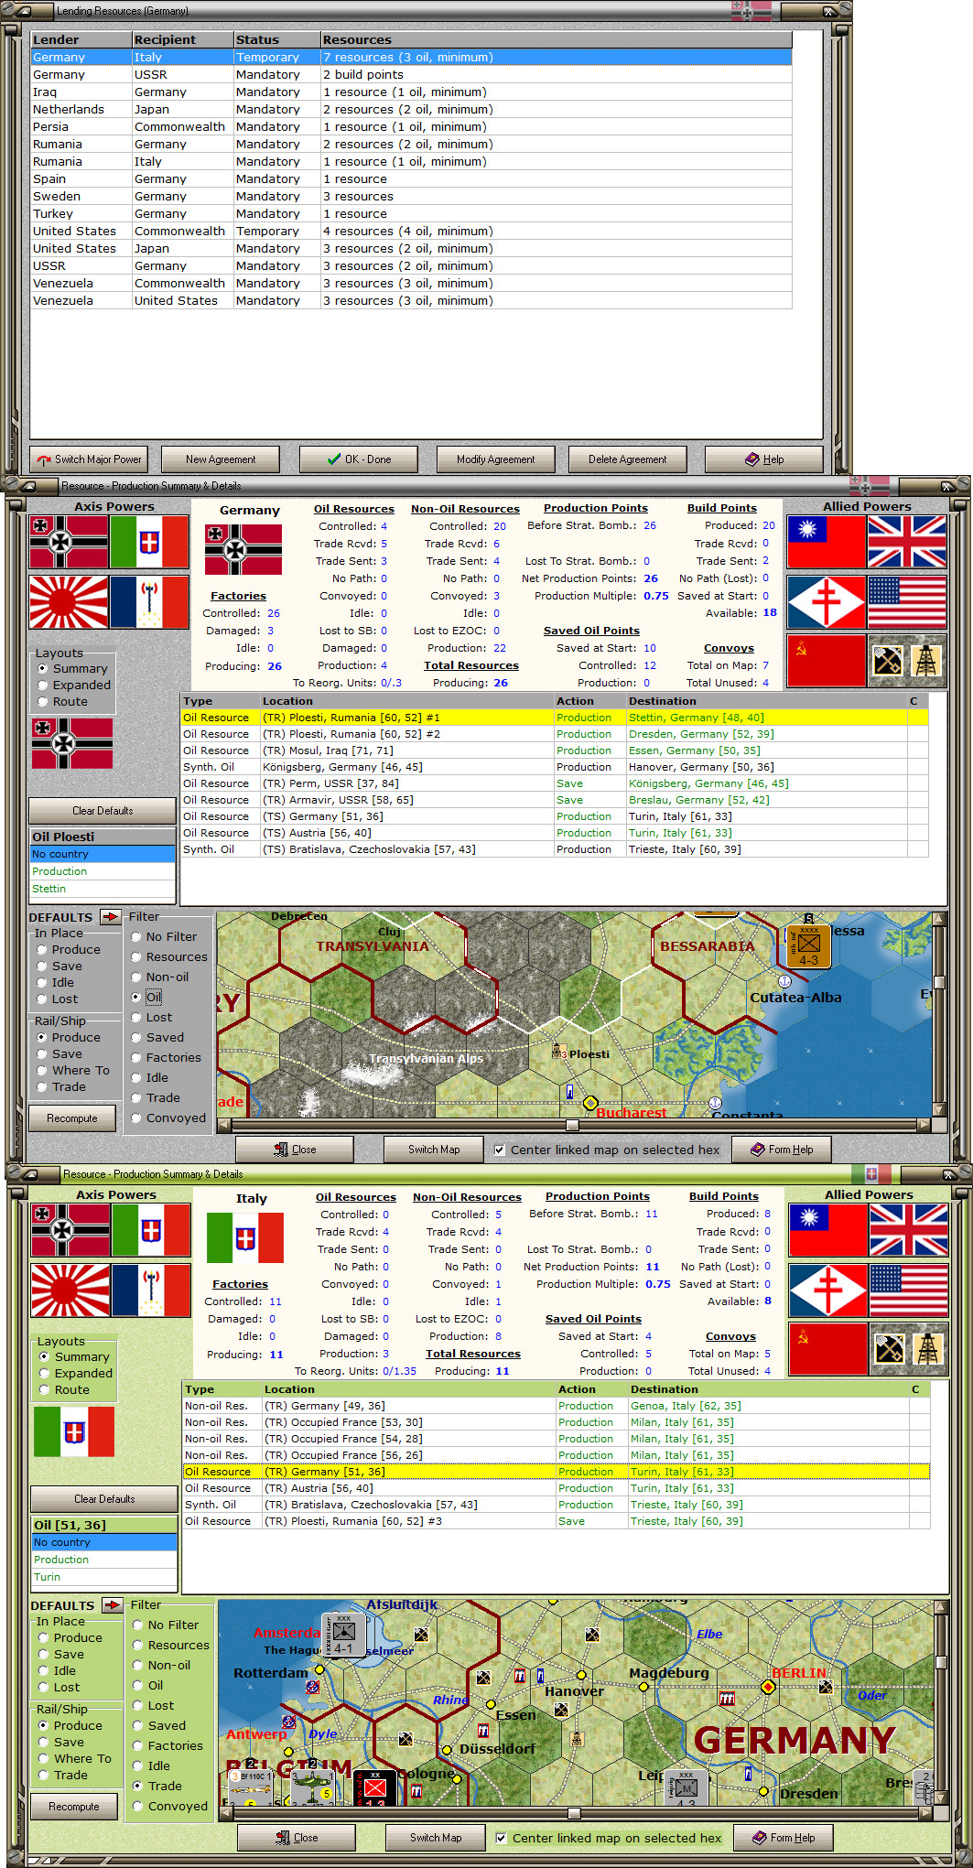973x1868 pixels.
Task: Select Rail/Ship Where To in Germany window
Action: [x=73, y=1071]
